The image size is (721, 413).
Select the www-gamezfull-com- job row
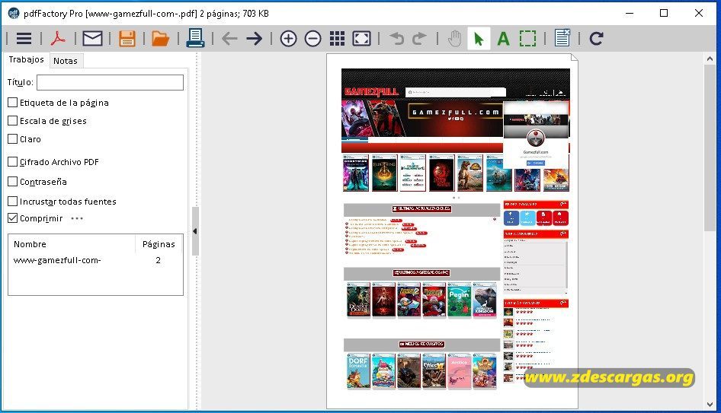pos(95,260)
